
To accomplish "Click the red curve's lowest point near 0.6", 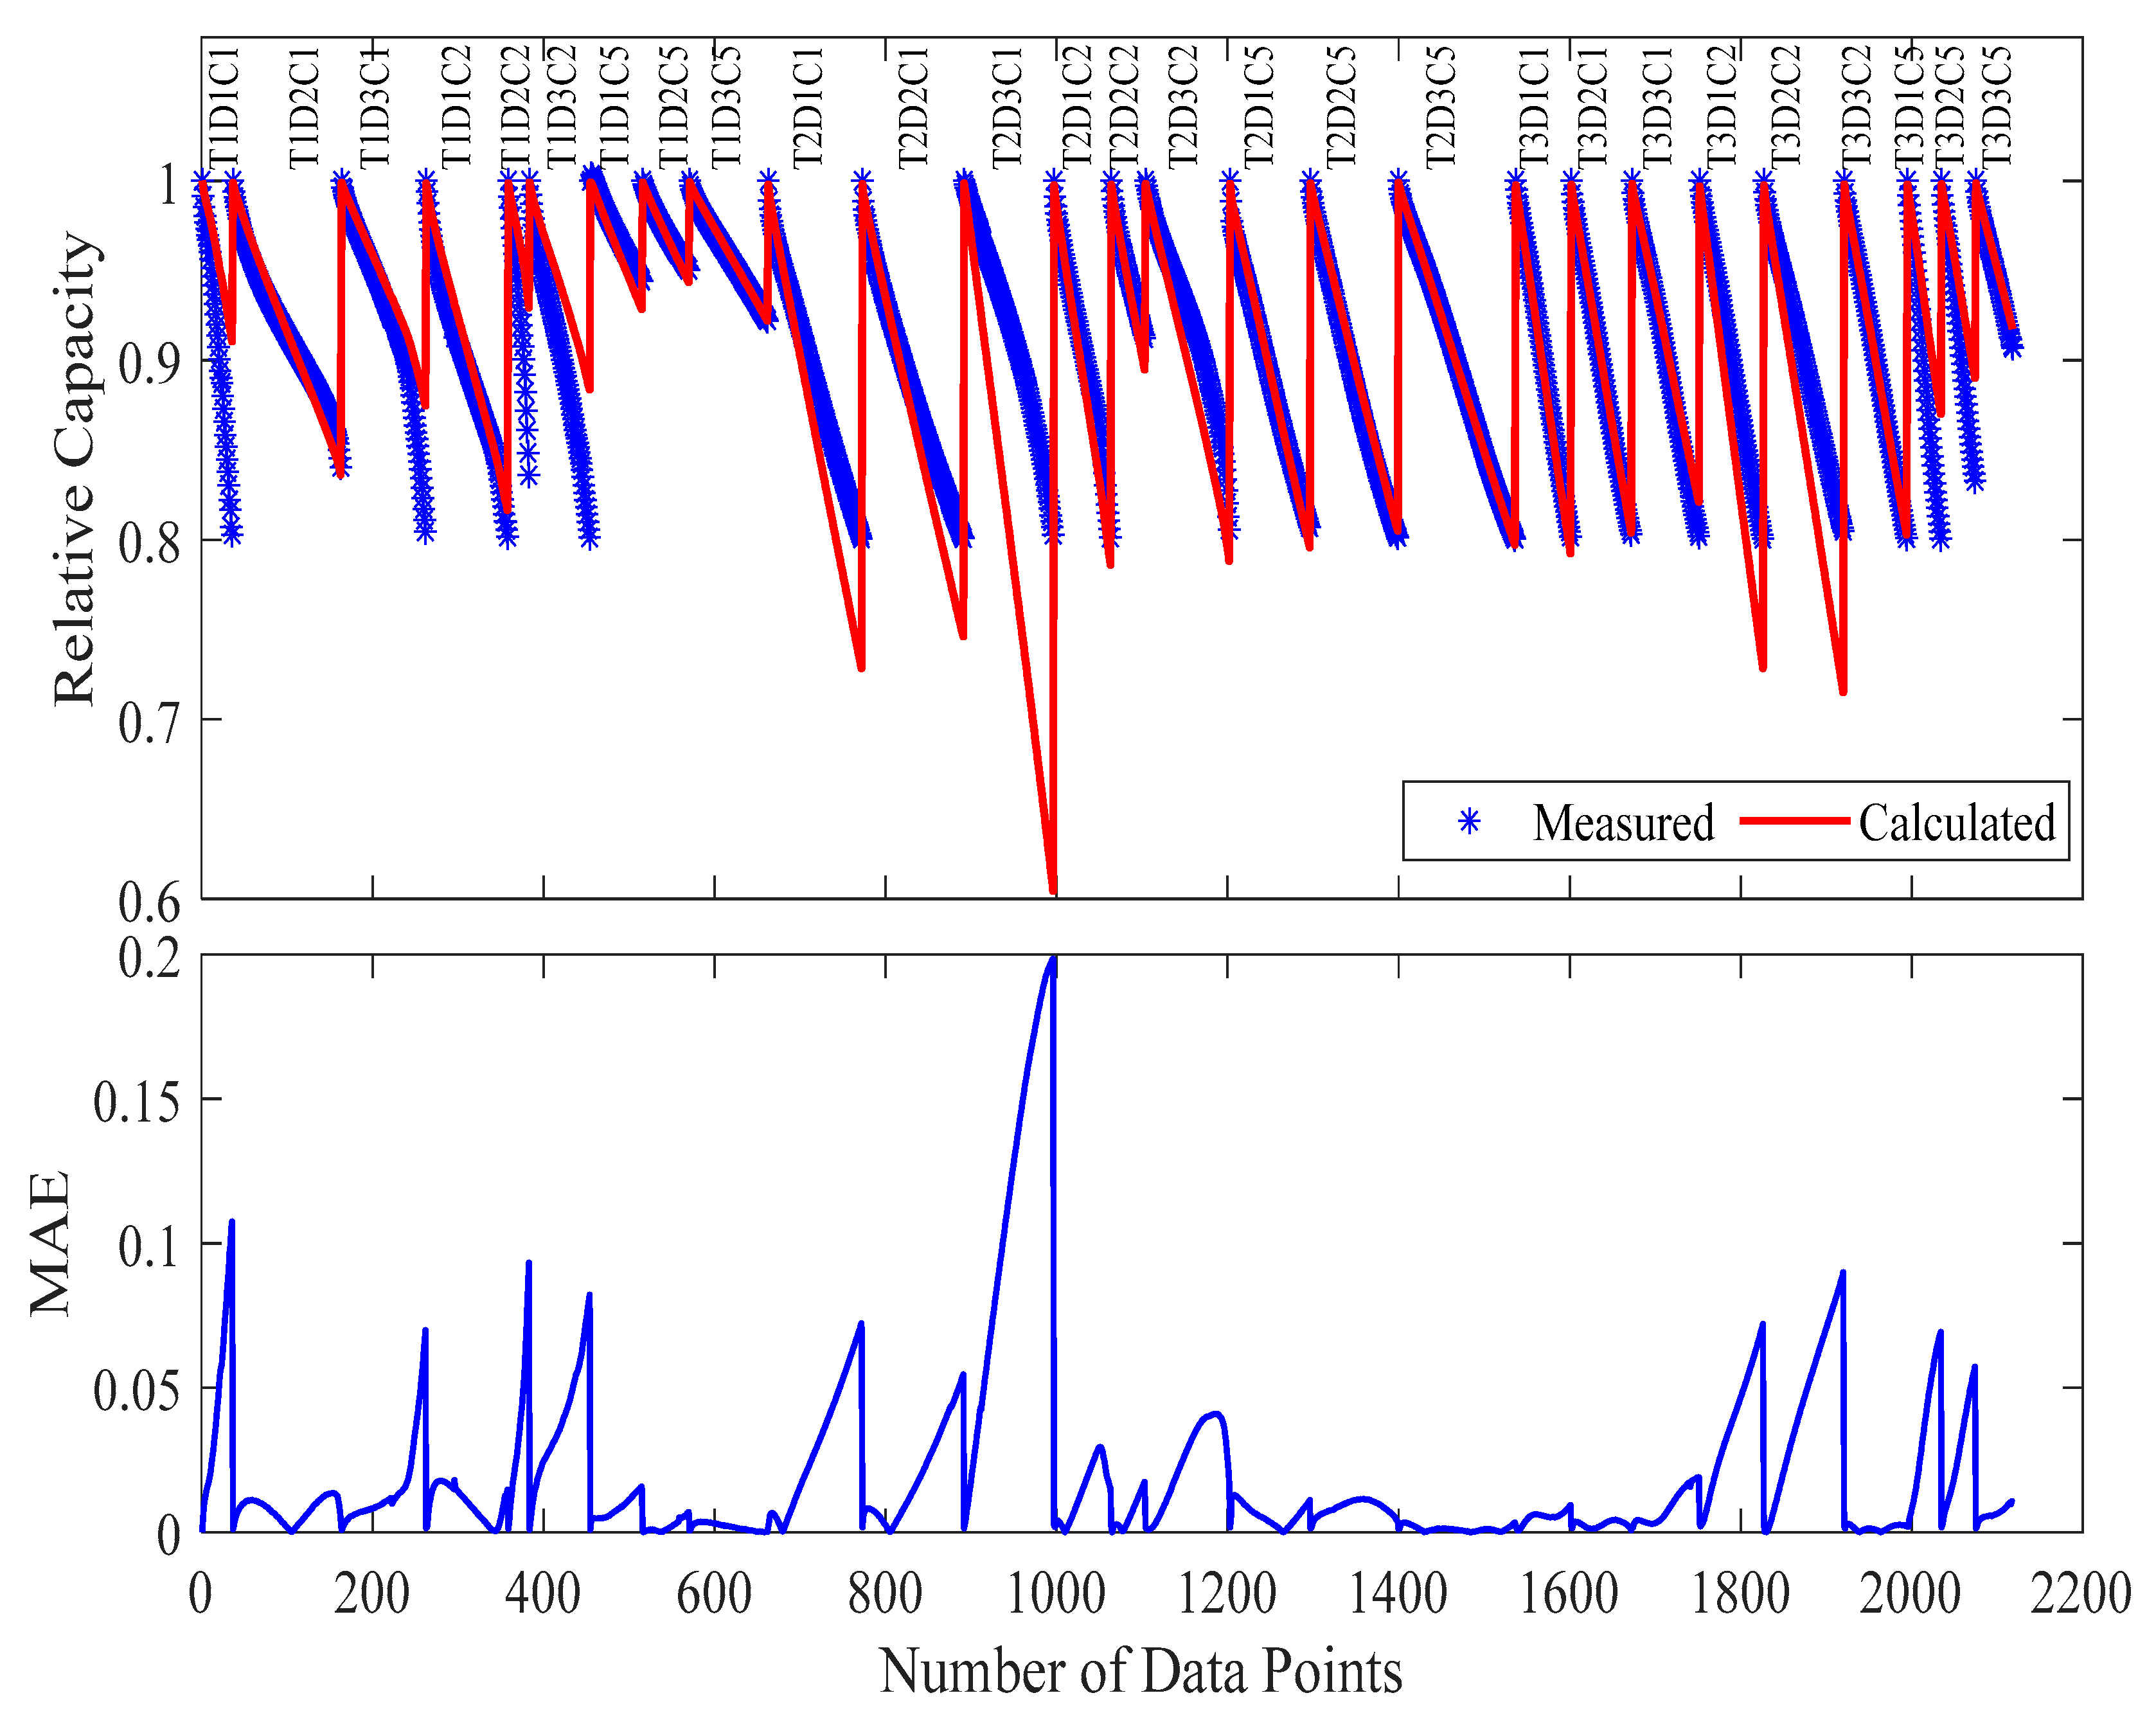I will 1053,890.
